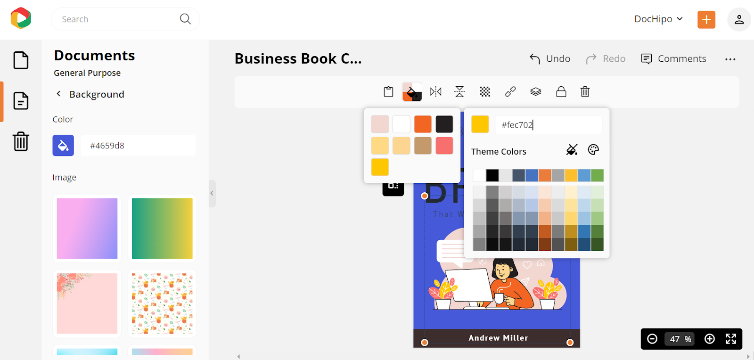
Task: Select the orange document color swatch
Action: [423, 124]
